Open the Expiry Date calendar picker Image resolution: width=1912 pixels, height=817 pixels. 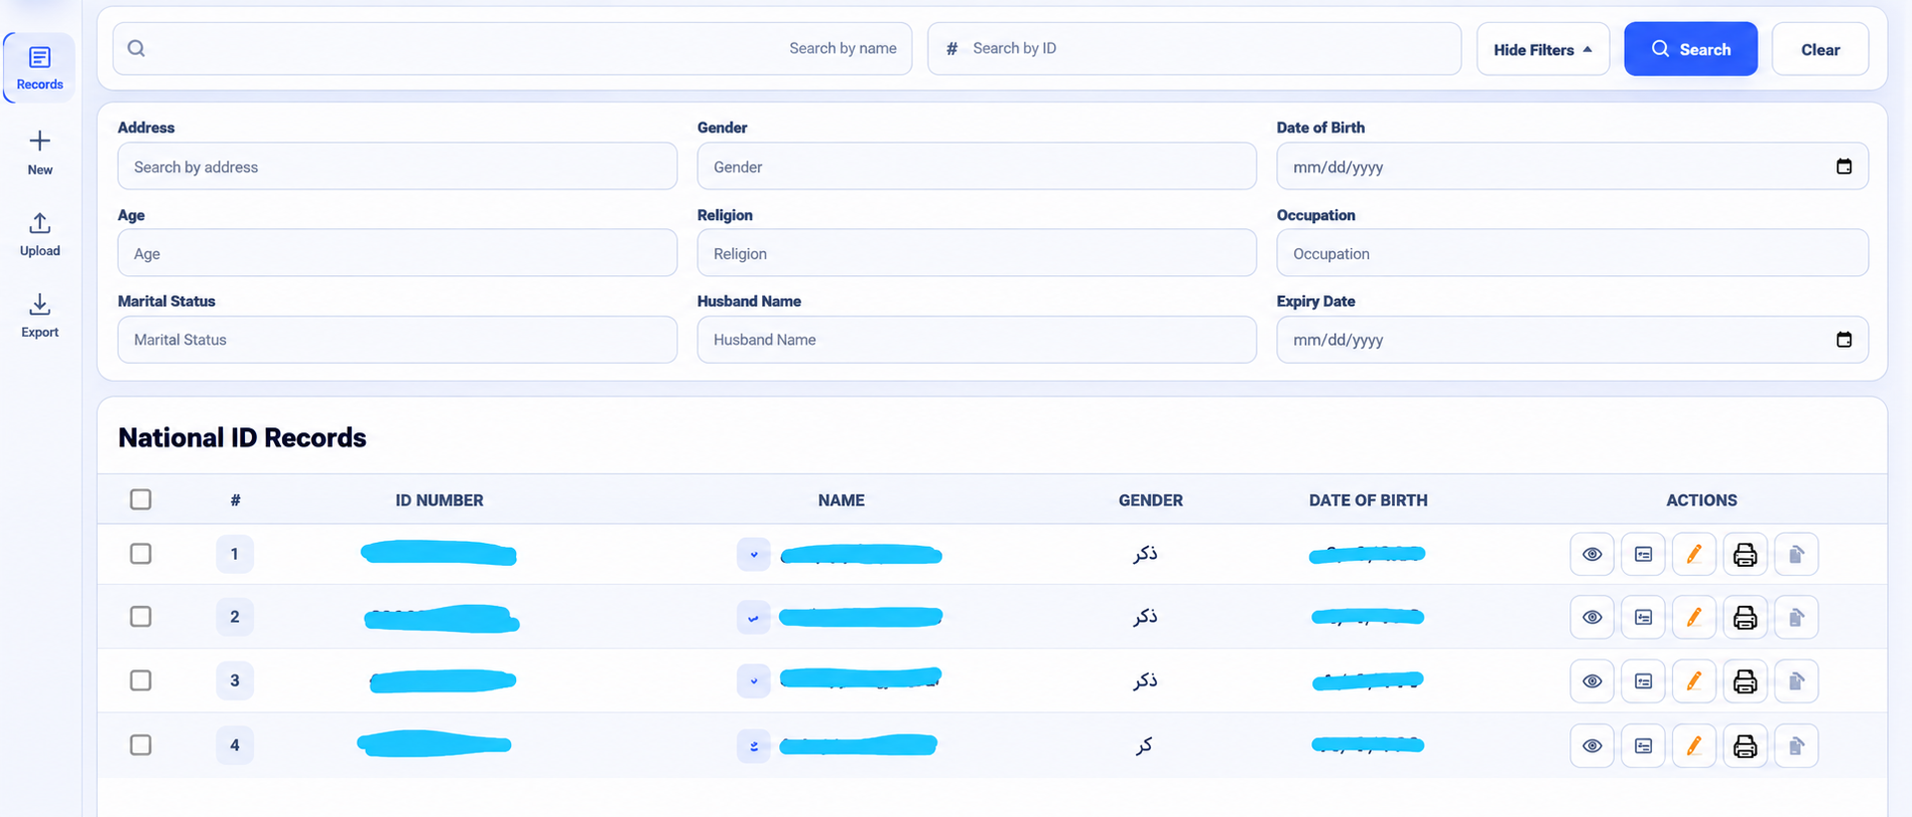tap(1844, 340)
